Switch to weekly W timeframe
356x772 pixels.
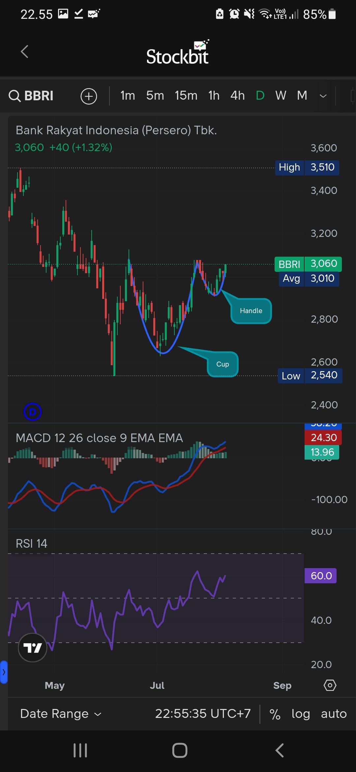281,96
